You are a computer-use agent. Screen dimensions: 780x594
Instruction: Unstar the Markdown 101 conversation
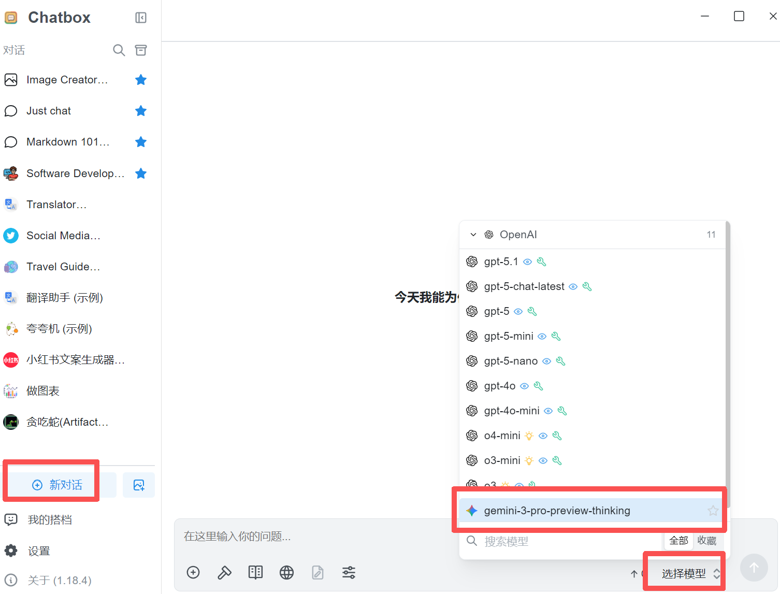[141, 142]
